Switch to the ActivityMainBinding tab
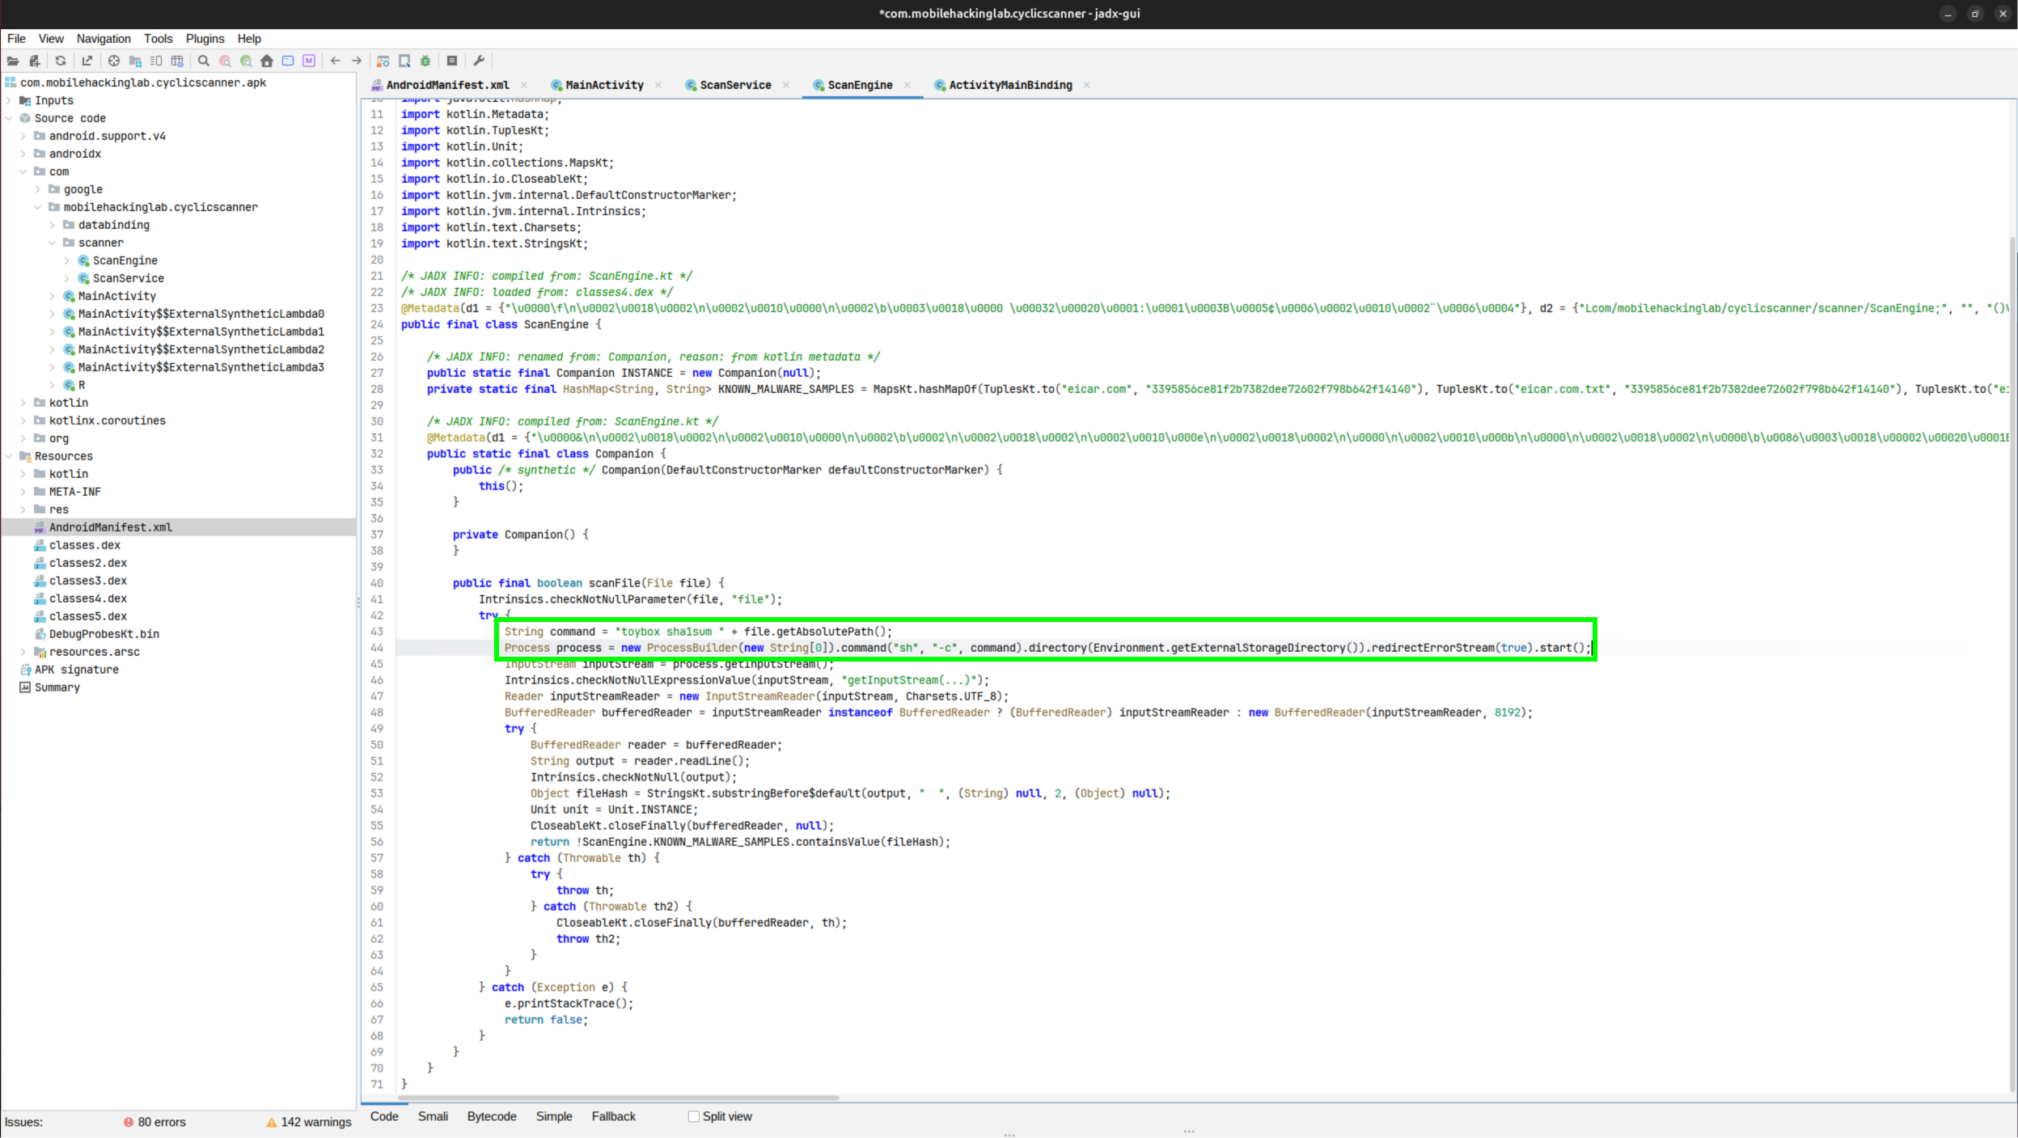Screen dimensions: 2018x1138 click(x=1010, y=85)
